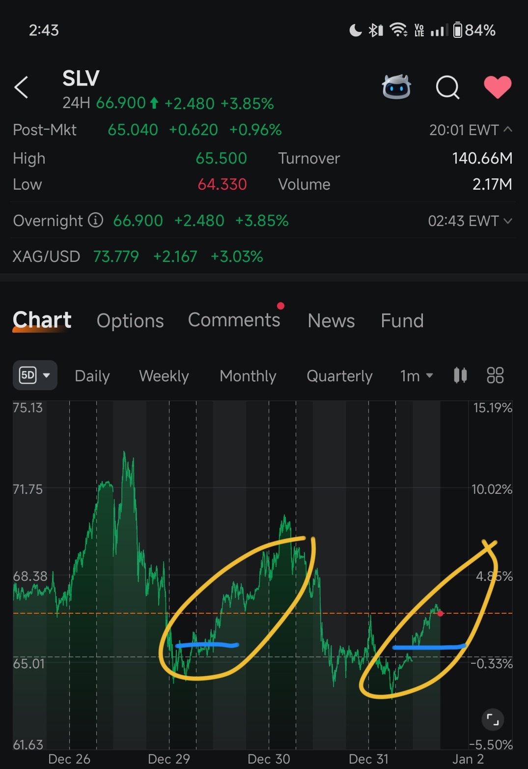The image size is (528, 769).
Task: Select the Chart tab
Action: pos(42,320)
